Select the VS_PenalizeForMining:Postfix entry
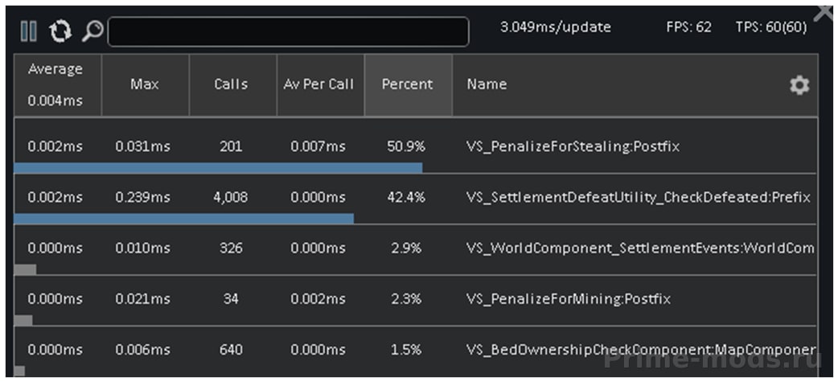 (x=415, y=299)
